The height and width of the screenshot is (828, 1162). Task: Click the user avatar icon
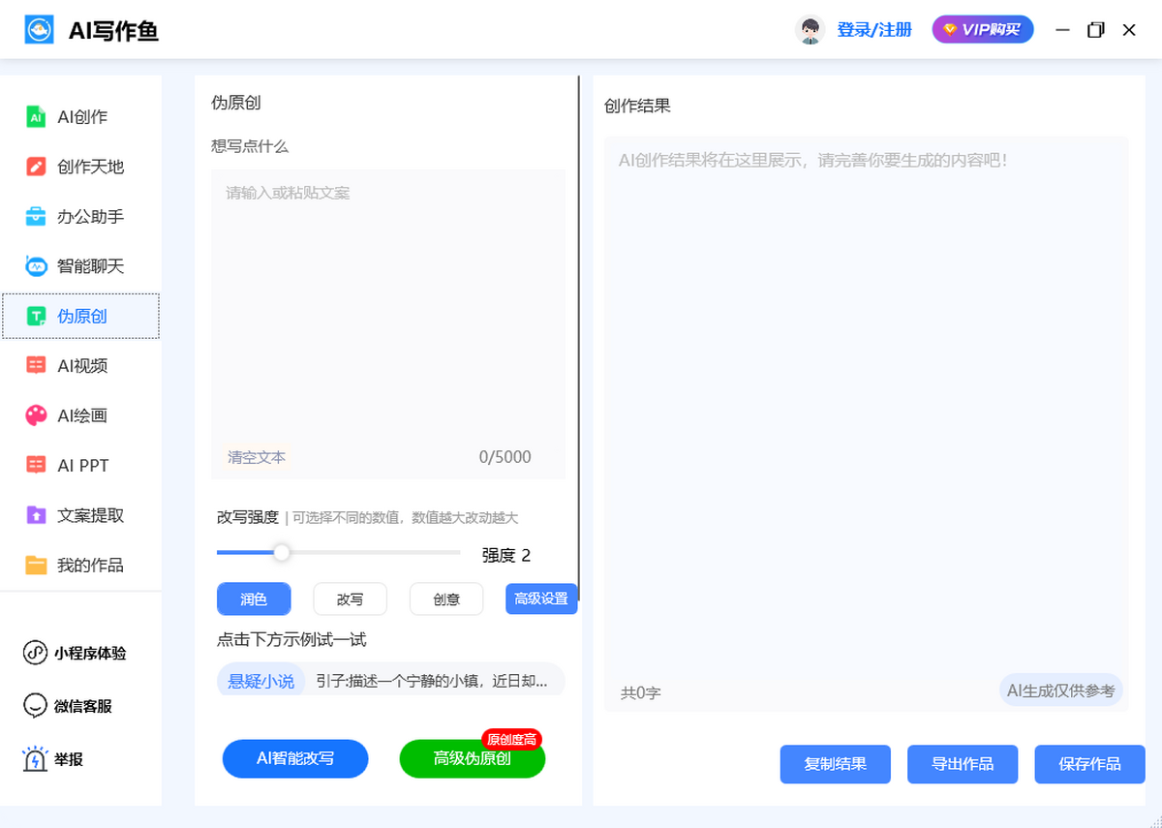point(810,30)
